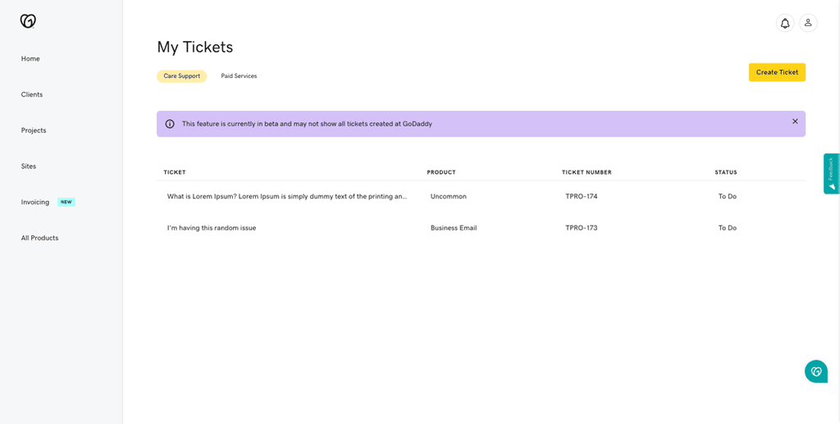Click the Create Ticket button
Image resolution: width=840 pixels, height=424 pixels.
pyautogui.click(x=777, y=72)
